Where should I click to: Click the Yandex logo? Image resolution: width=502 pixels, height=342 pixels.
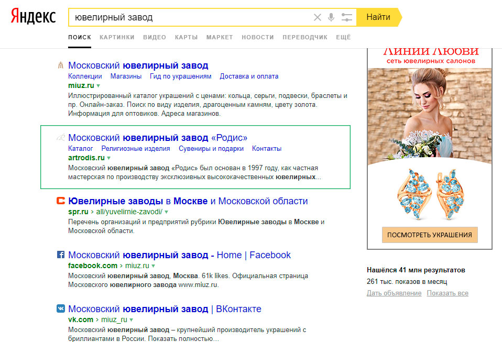(x=33, y=16)
